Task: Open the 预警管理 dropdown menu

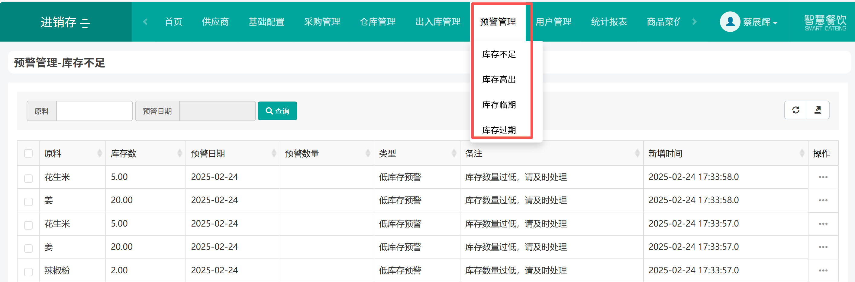Action: 498,22
